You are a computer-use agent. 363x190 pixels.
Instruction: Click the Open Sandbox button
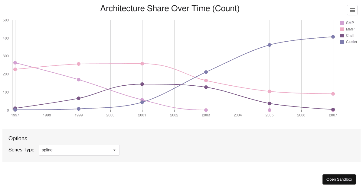tap(339, 179)
